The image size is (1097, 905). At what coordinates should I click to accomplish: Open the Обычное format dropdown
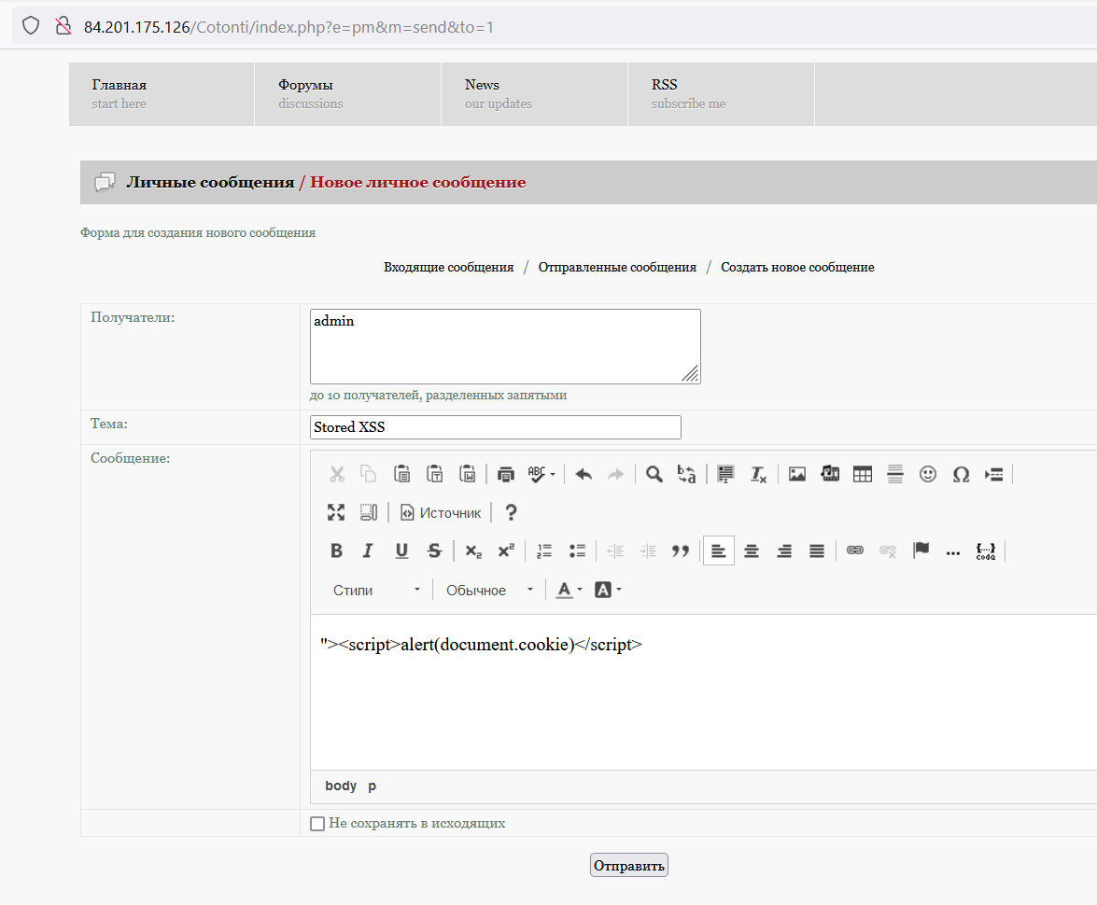(490, 591)
